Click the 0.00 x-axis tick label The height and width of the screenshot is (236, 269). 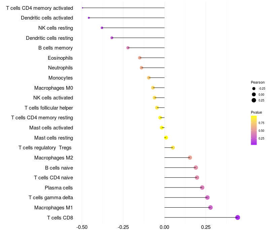click(x=164, y=227)
